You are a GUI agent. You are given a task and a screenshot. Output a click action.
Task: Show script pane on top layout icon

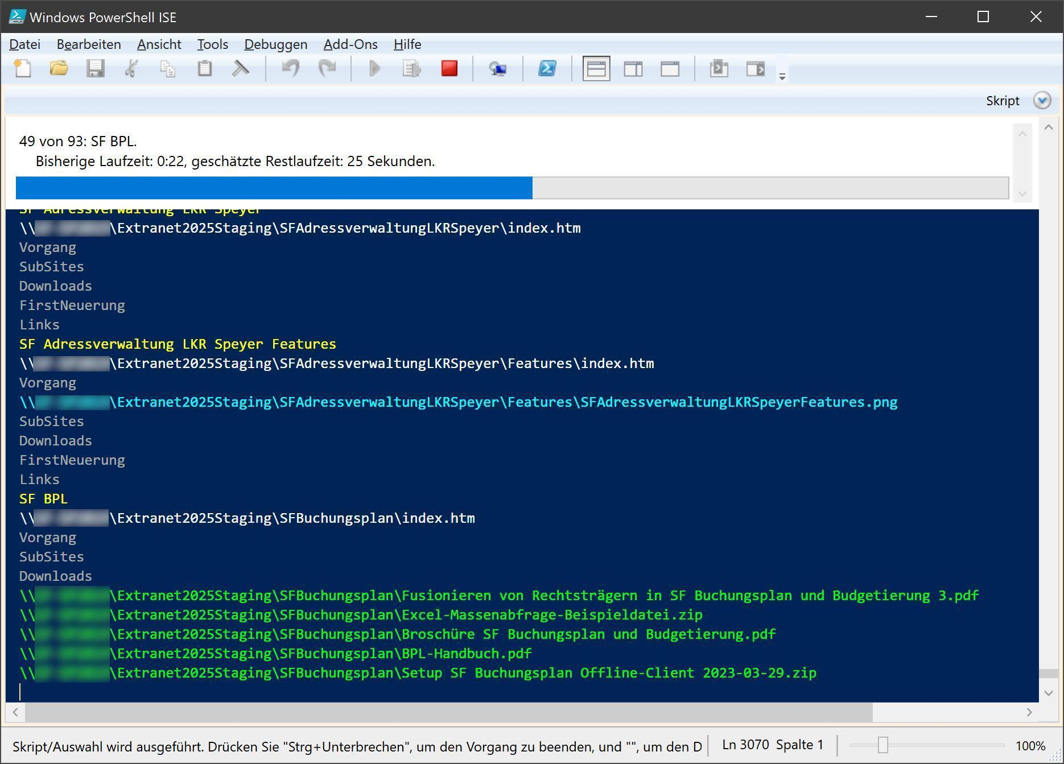tap(596, 69)
